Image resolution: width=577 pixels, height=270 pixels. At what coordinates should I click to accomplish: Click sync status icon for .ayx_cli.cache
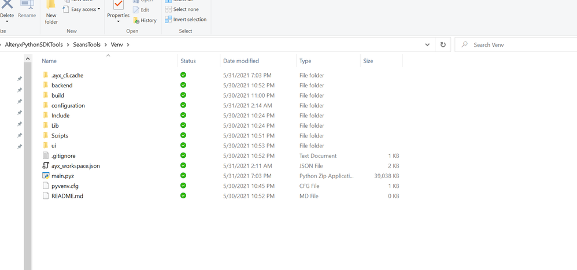(x=183, y=75)
